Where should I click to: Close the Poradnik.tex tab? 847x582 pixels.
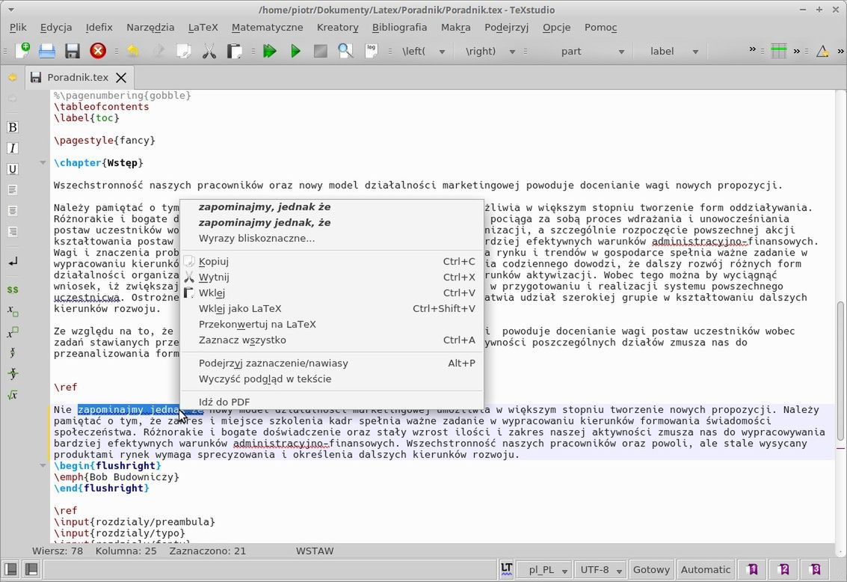tap(121, 77)
